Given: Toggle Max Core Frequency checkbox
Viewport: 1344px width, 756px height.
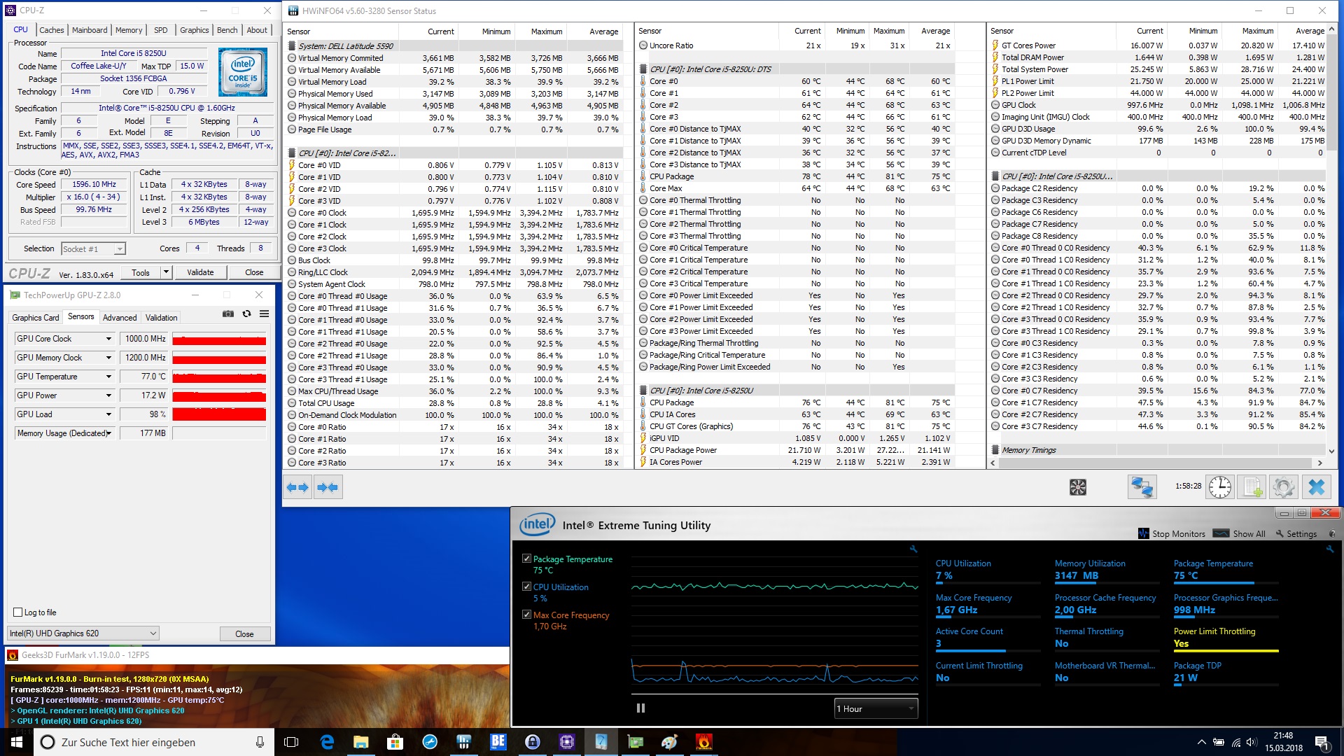Looking at the screenshot, I should [526, 615].
